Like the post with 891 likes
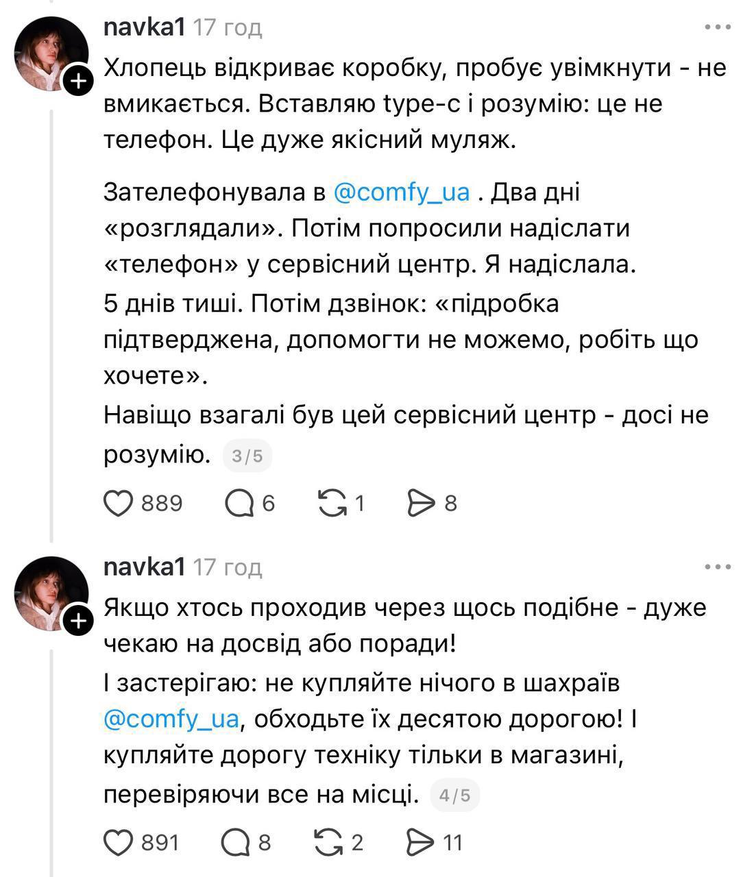 [x=119, y=842]
